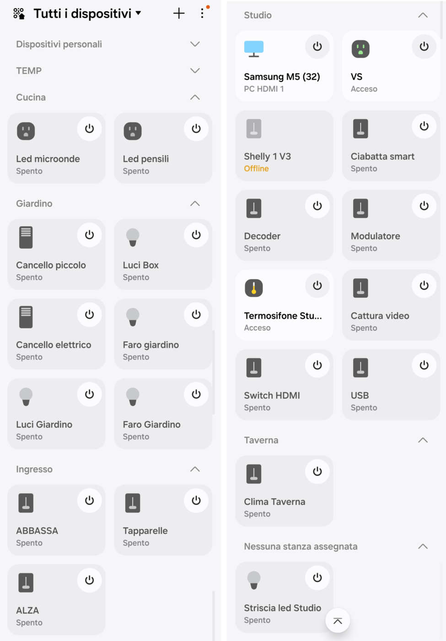Tap the Samsung M5 monitor icon

point(254,49)
